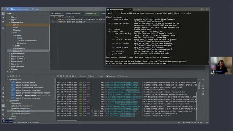Open the Project view mode dropdown
Viewport: 233px width, 131px height.
pyautogui.click(x=10, y=13)
